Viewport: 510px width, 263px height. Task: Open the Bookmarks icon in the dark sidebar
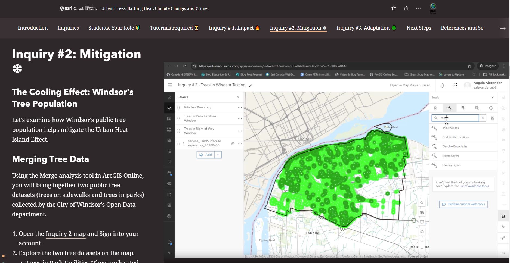point(169,162)
